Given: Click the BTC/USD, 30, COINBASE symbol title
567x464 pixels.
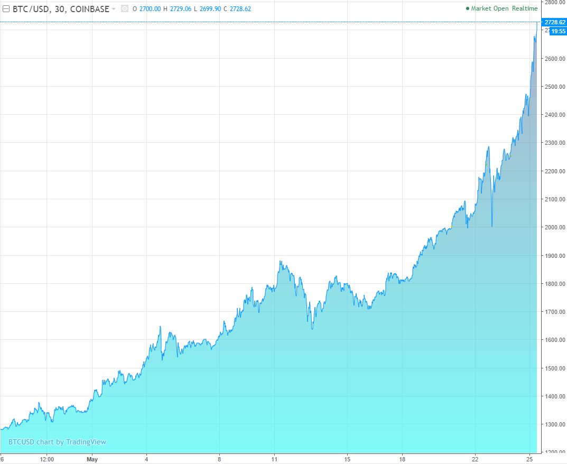Looking at the screenshot, I should (61, 9).
